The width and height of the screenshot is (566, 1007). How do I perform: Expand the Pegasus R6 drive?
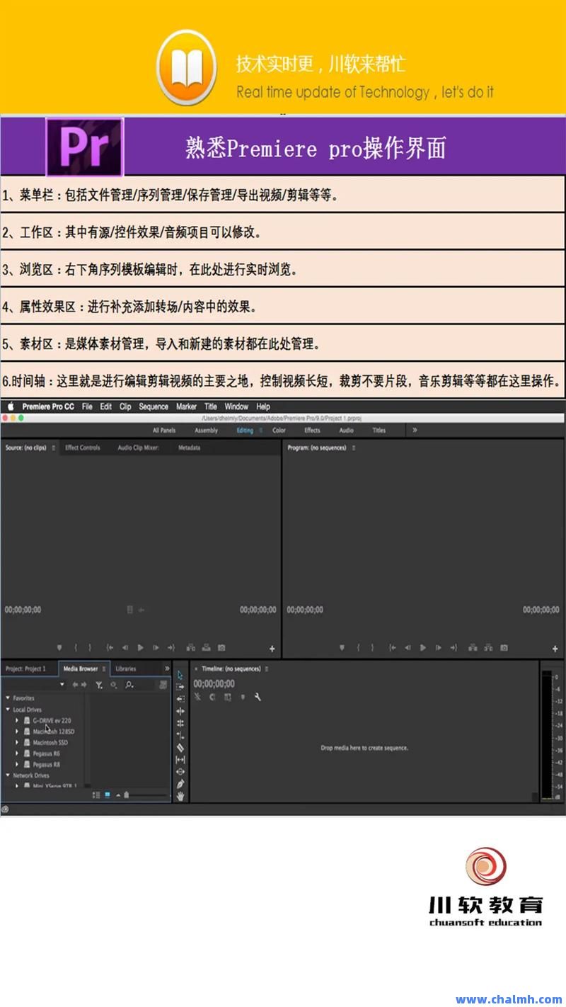17,753
